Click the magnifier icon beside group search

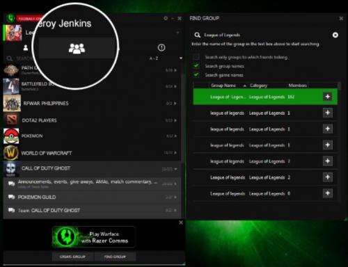(x=10, y=58)
